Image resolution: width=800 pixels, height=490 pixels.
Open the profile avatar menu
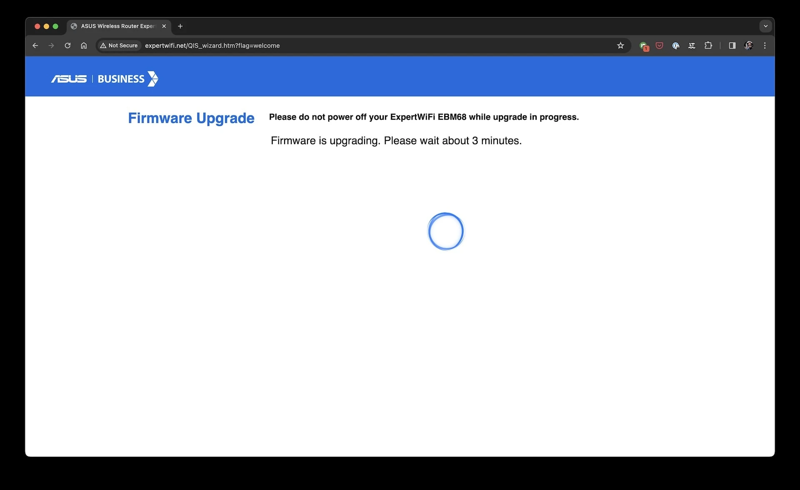(749, 45)
